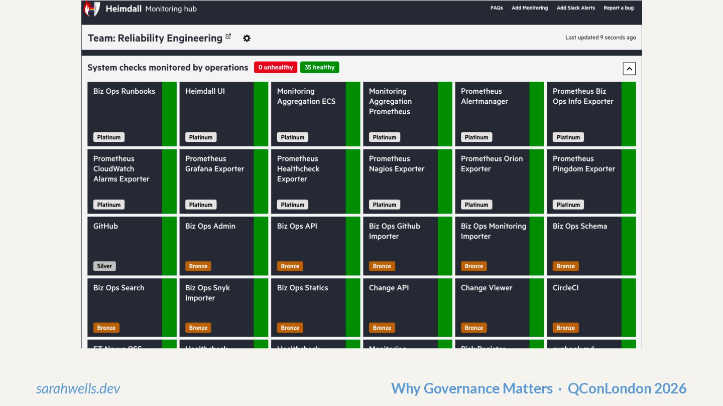Click the Add Slack Alerts link

(x=575, y=8)
